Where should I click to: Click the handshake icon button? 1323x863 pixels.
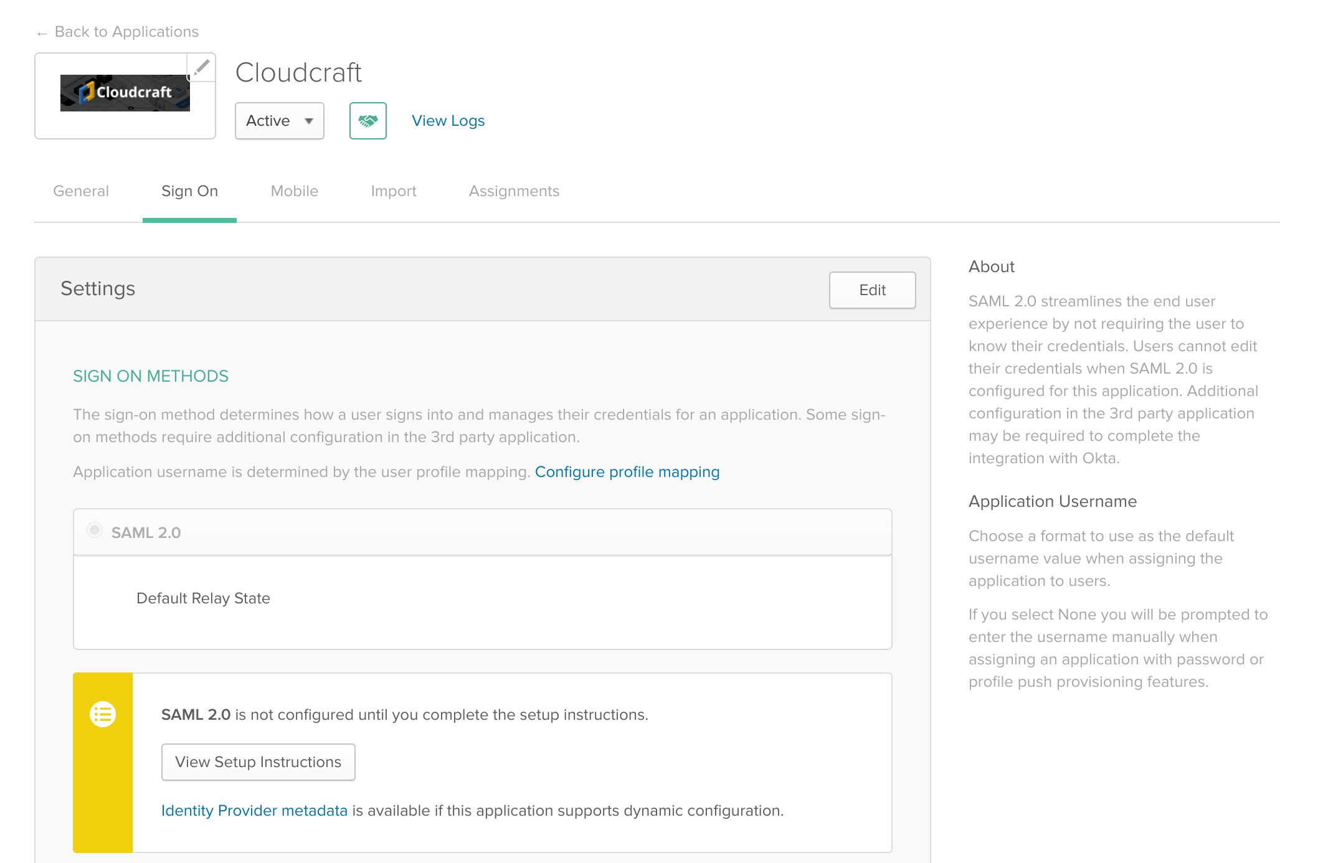click(368, 121)
